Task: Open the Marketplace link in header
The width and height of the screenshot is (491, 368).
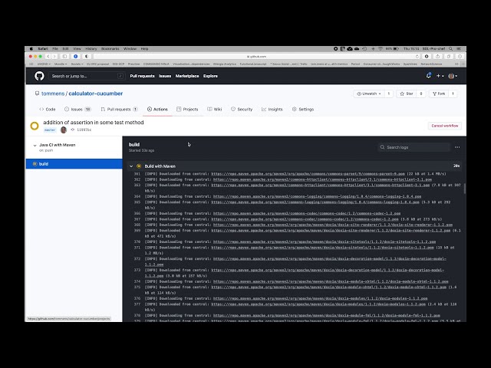Action: [x=187, y=76]
